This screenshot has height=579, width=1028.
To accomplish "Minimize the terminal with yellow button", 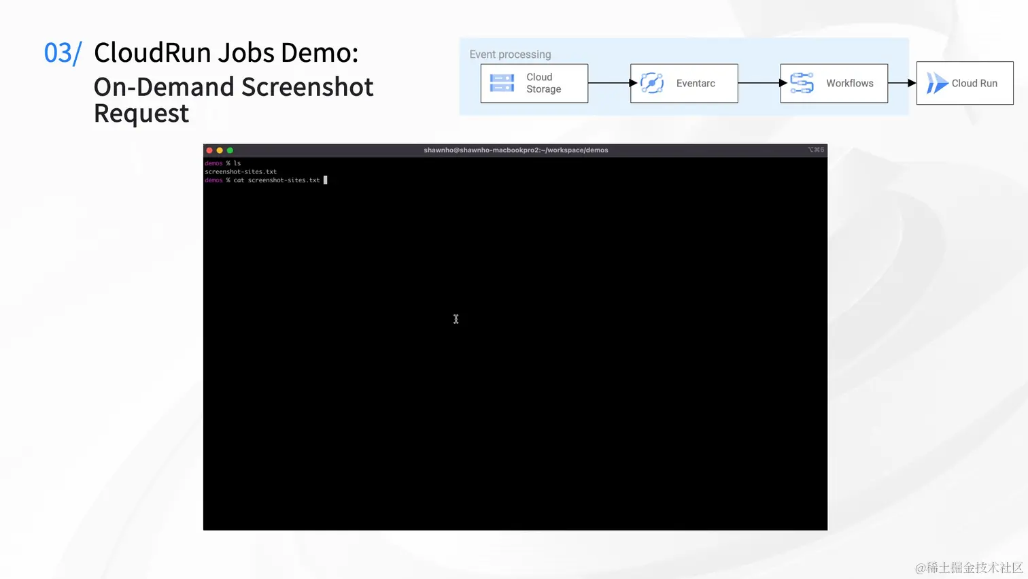I will click(220, 150).
